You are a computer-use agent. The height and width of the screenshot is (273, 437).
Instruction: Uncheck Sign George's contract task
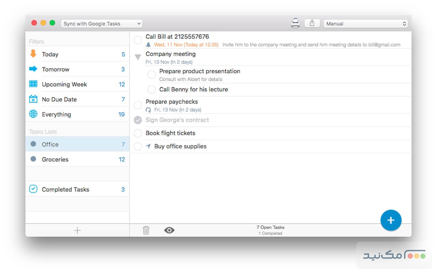pyautogui.click(x=138, y=120)
